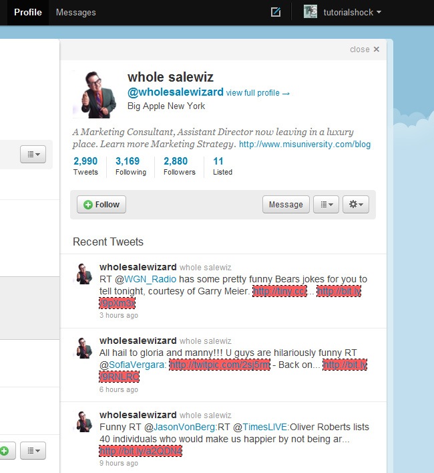View the 11 Listed count
The width and height of the screenshot is (434, 473).
click(x=222, y=166)
